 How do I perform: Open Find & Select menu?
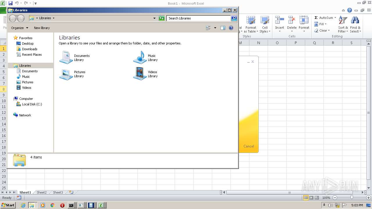355,24
